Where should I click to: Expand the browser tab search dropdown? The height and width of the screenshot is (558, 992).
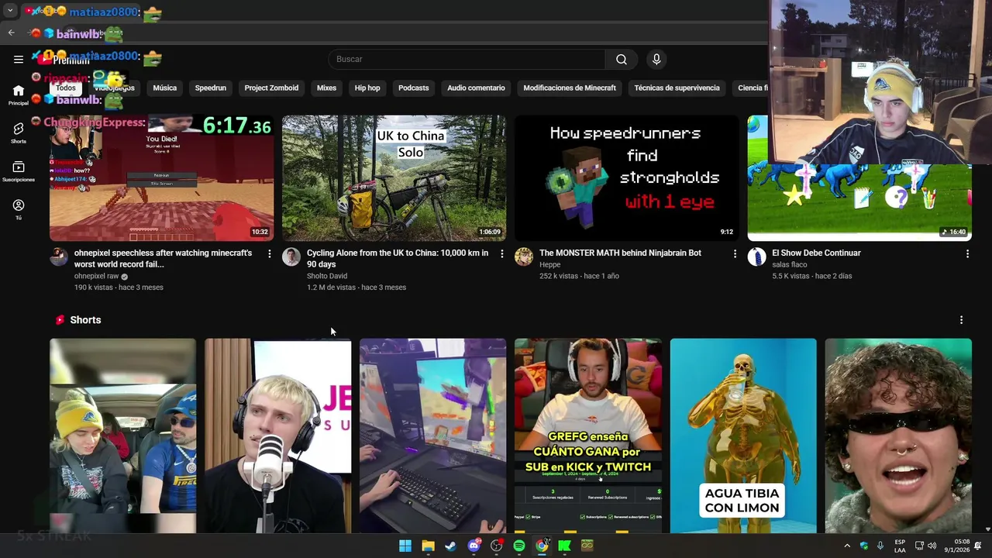[x=10, y=11]
